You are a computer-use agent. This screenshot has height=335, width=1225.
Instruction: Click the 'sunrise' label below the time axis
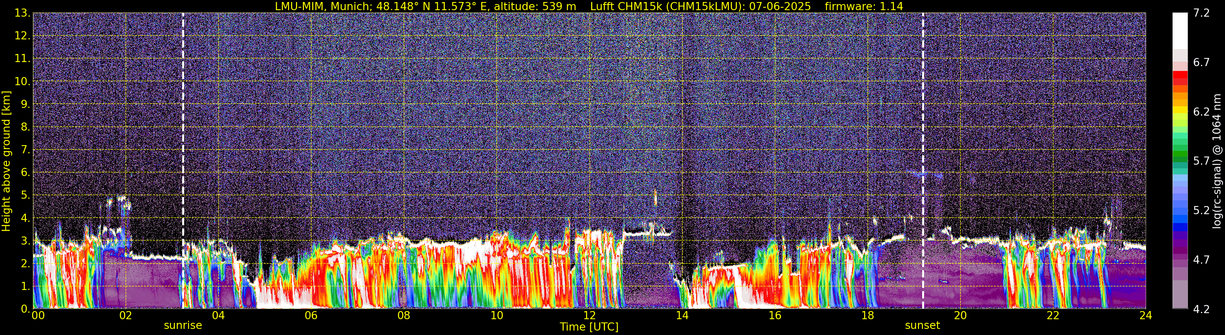pos(183,326)
